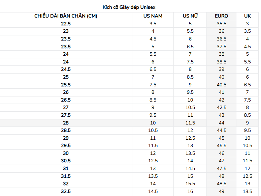Click UK size 10.5 cell
This screenshot has height=196, width=261.
click(x=247, y=146)
